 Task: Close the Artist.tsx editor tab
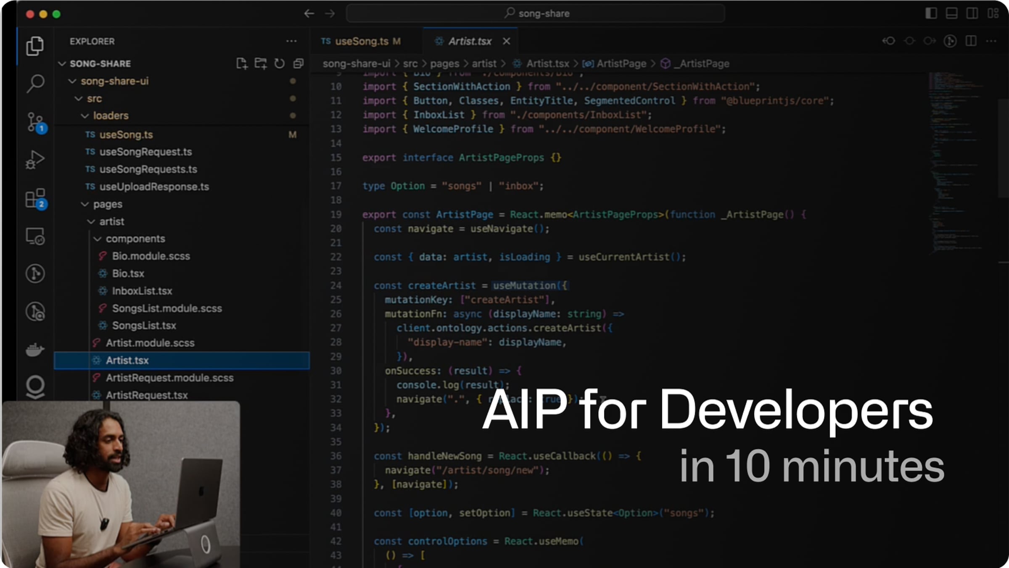tap(507, 41)
